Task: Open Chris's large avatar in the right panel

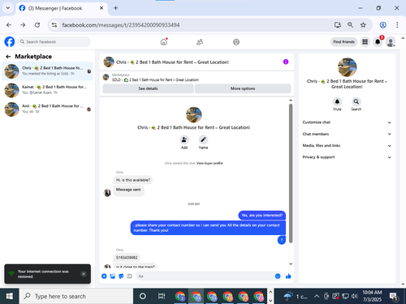Action: pyautogui.click(x=347, y=67)
